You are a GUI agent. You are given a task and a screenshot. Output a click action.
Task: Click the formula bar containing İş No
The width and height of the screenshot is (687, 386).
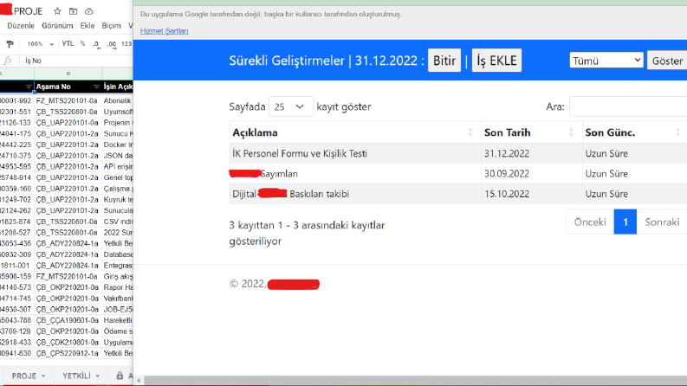(x=77, y=61)
